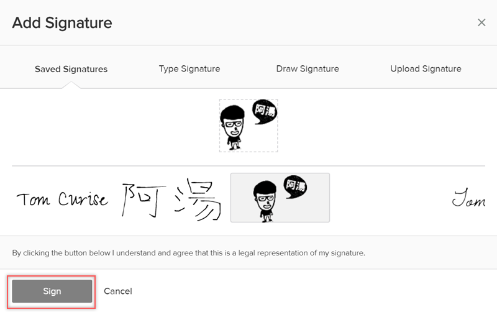
Task: Select the highlighted cartoon avatar signature
Action: [x=280, y=198]
